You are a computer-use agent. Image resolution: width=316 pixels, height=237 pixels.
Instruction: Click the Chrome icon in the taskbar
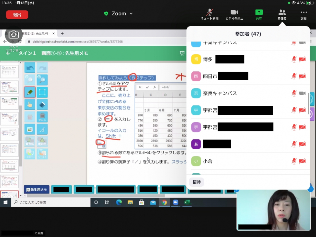[164, 202]
